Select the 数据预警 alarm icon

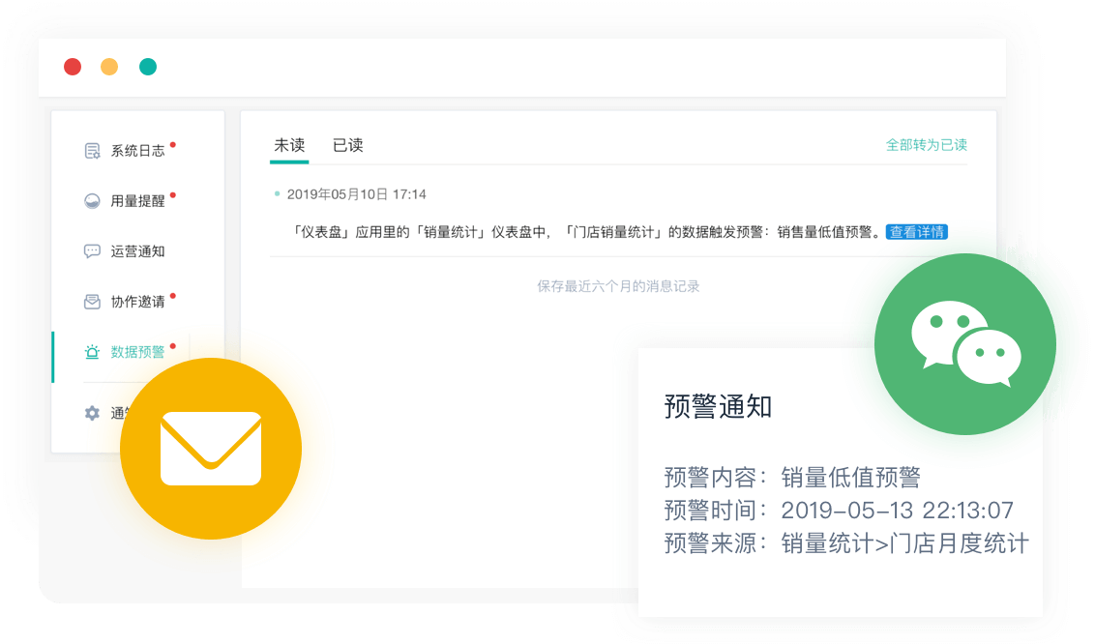[x=93, y=352]
